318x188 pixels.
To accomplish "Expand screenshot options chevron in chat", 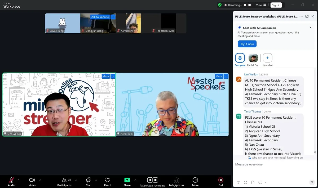I will [x=265, y=182].
